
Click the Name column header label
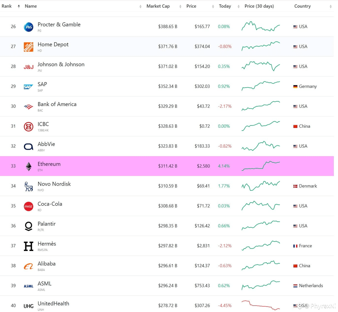[31, 6]
